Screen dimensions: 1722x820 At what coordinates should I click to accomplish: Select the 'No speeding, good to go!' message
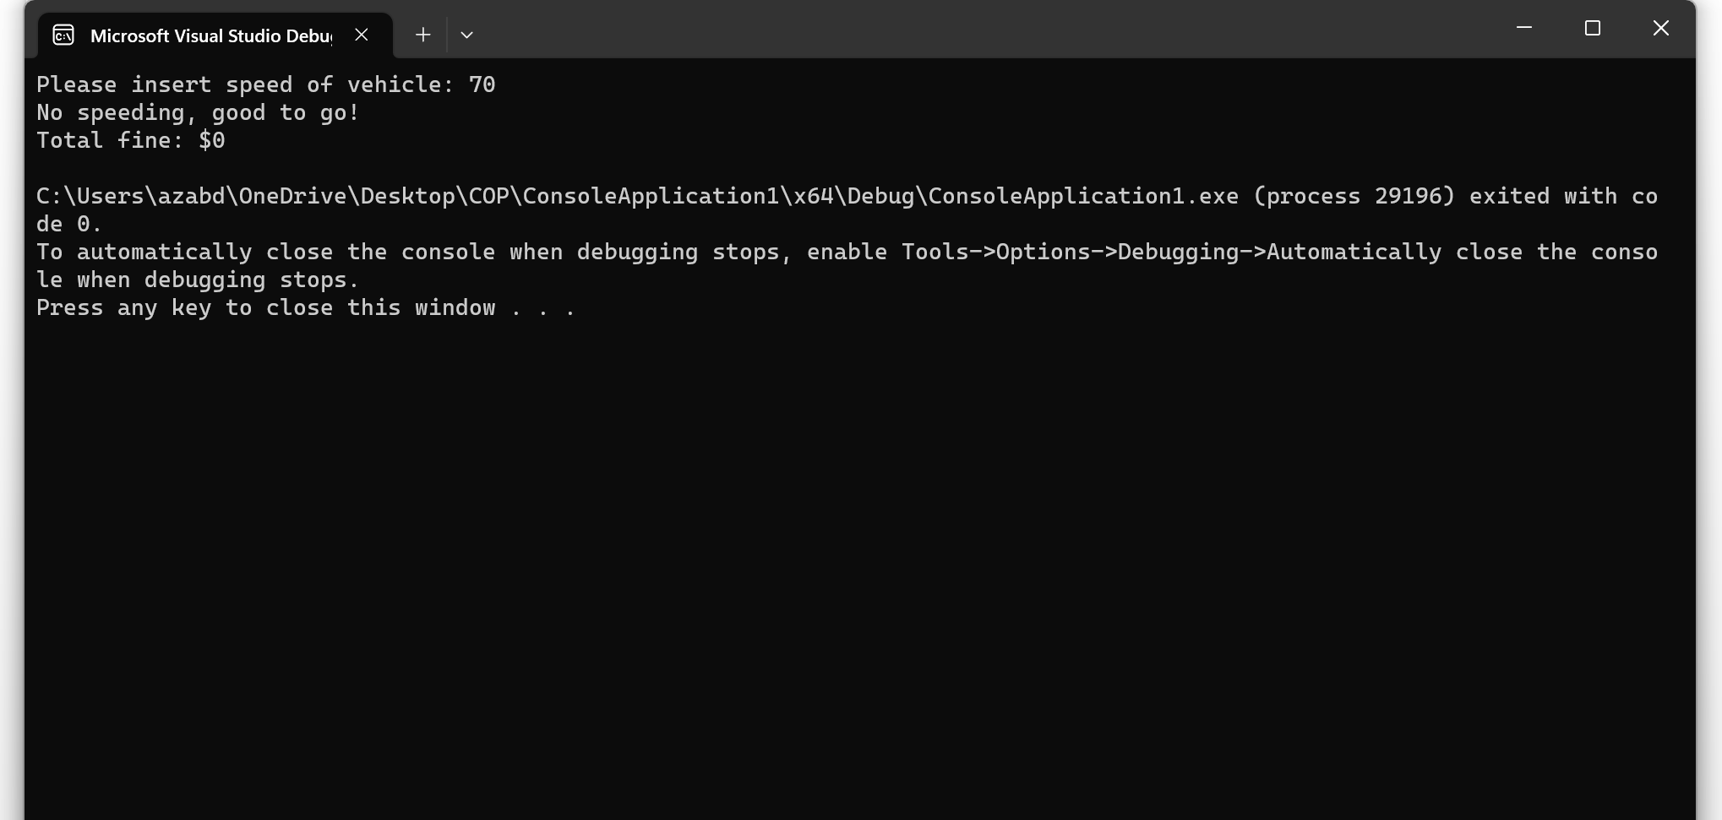(x=196, y=111)
